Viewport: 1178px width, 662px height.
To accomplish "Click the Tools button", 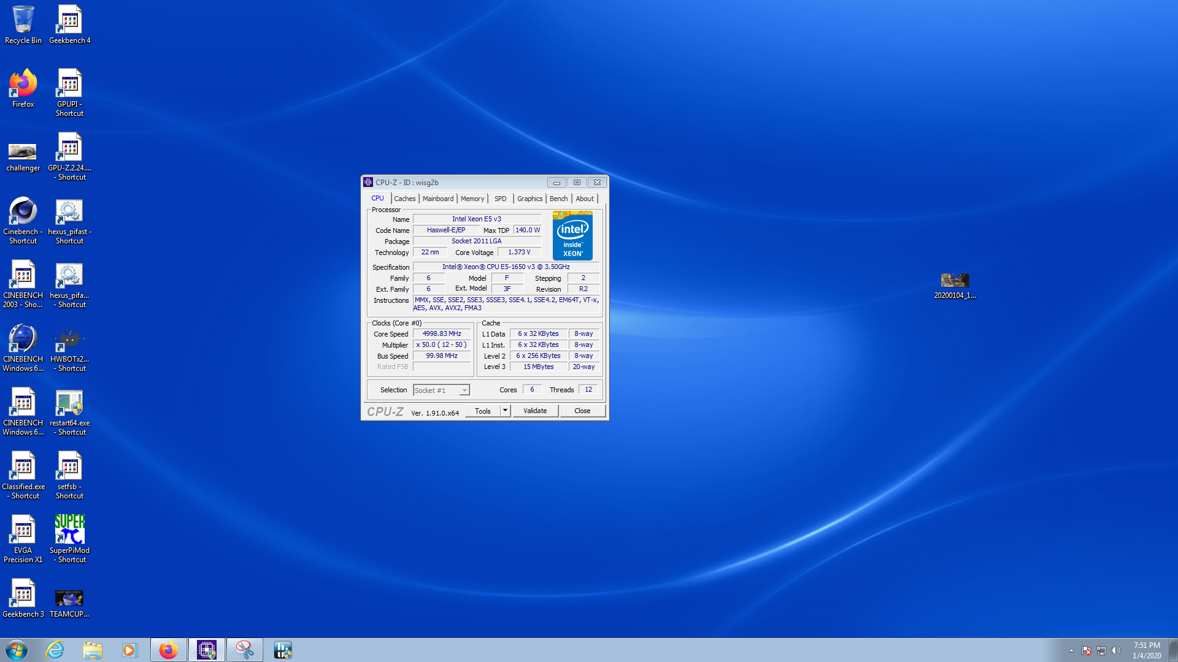I will [x=483, y=411].
